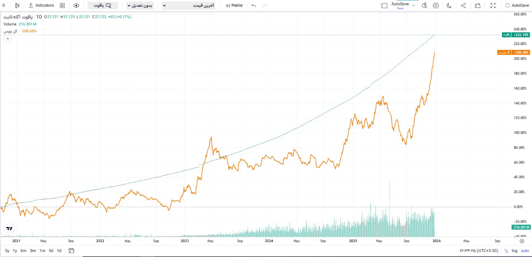532x257 pixels.
Task: Open the بدون تعدیل adjustment dropdown
Action: pyautogui.click(x=140, y=5)
